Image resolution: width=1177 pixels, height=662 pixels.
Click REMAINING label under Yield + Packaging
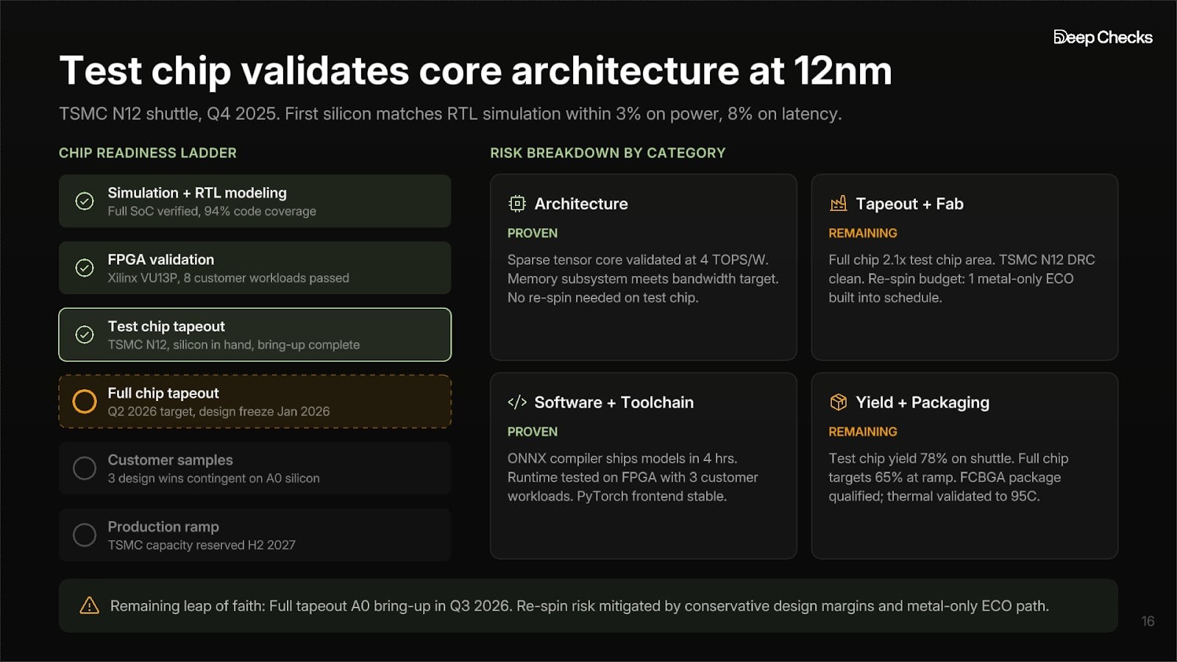point(863,432)
